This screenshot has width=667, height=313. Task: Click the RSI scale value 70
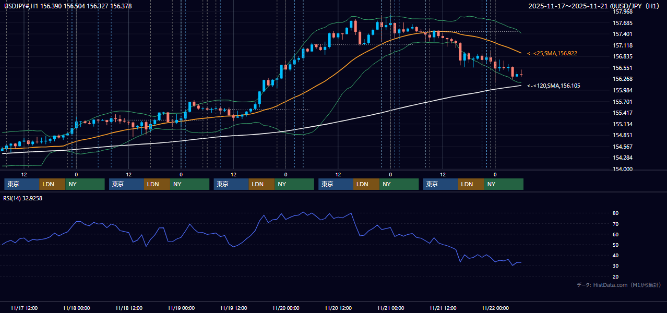pyautogui.click(x=616, y=224)
